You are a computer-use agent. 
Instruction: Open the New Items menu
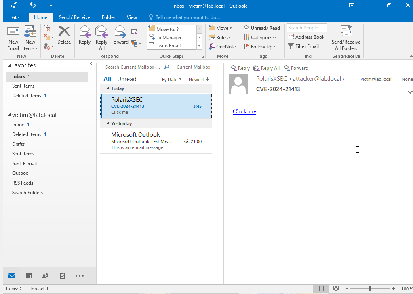tap(30, 38)
